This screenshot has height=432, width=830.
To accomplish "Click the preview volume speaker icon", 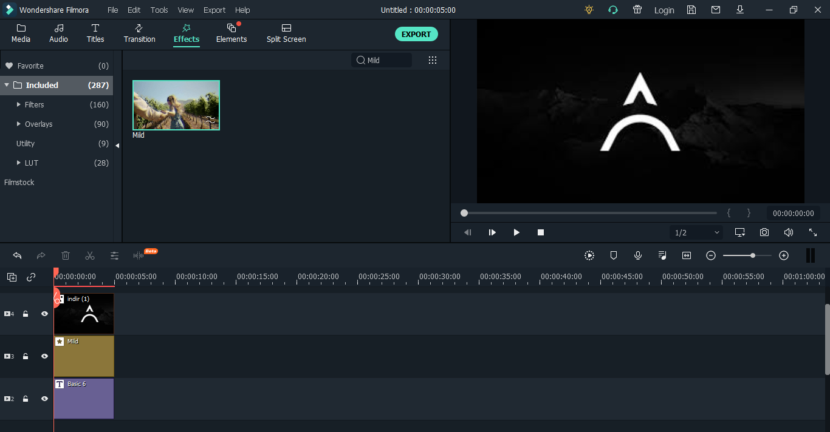I will click(x=789, y=232).
